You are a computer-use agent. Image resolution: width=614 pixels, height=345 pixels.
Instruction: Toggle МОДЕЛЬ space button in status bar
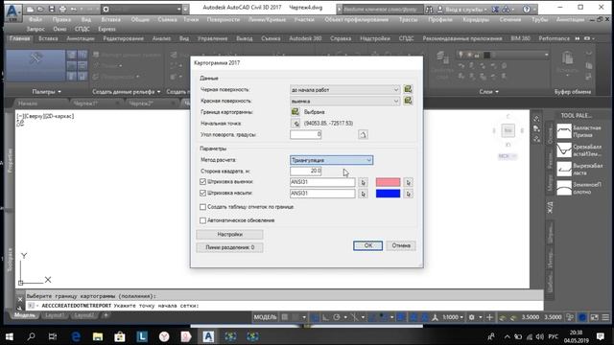point(265,317)
